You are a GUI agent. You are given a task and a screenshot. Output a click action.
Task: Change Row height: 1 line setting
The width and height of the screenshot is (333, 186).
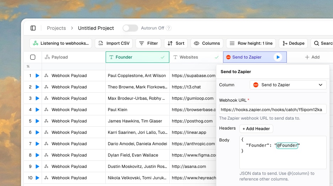pos(251,43)
